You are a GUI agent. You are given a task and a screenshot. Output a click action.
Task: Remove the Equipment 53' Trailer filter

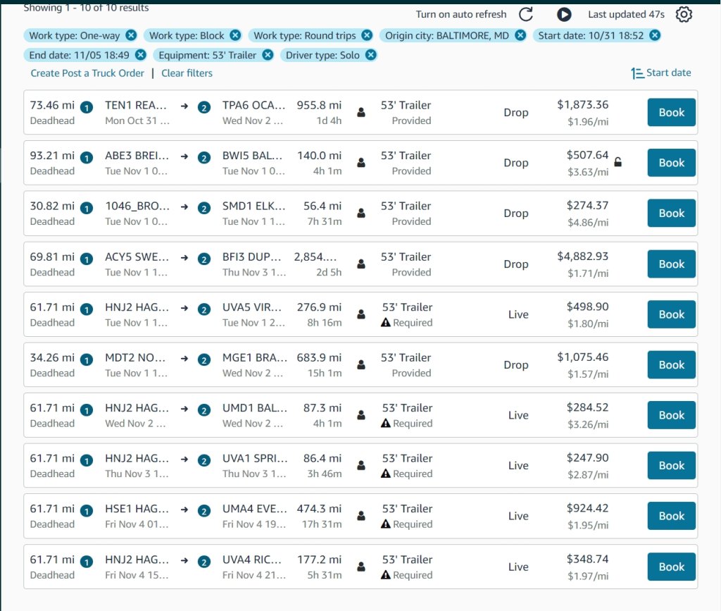[268, 55]
